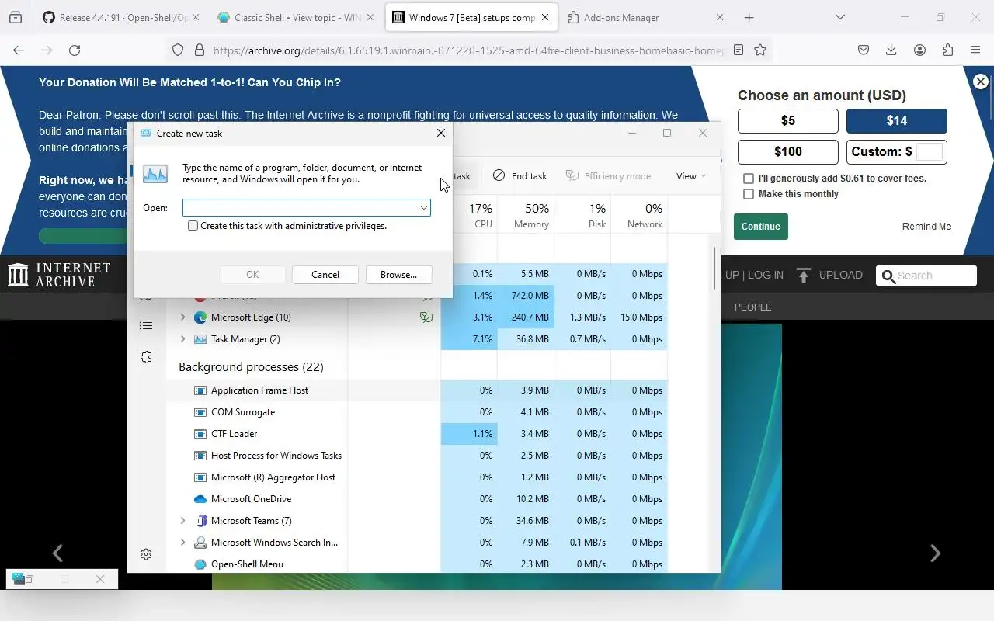Screen dimensions: 994x621
Task: Click the Internet Archive logo
Action: tap(59, 275)
